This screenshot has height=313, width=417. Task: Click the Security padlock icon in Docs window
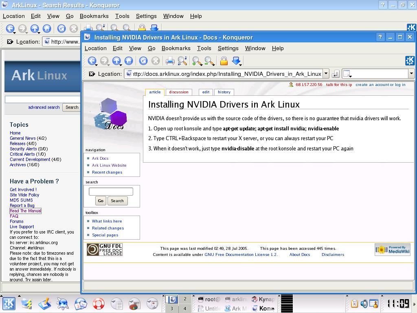coord(224,61)
